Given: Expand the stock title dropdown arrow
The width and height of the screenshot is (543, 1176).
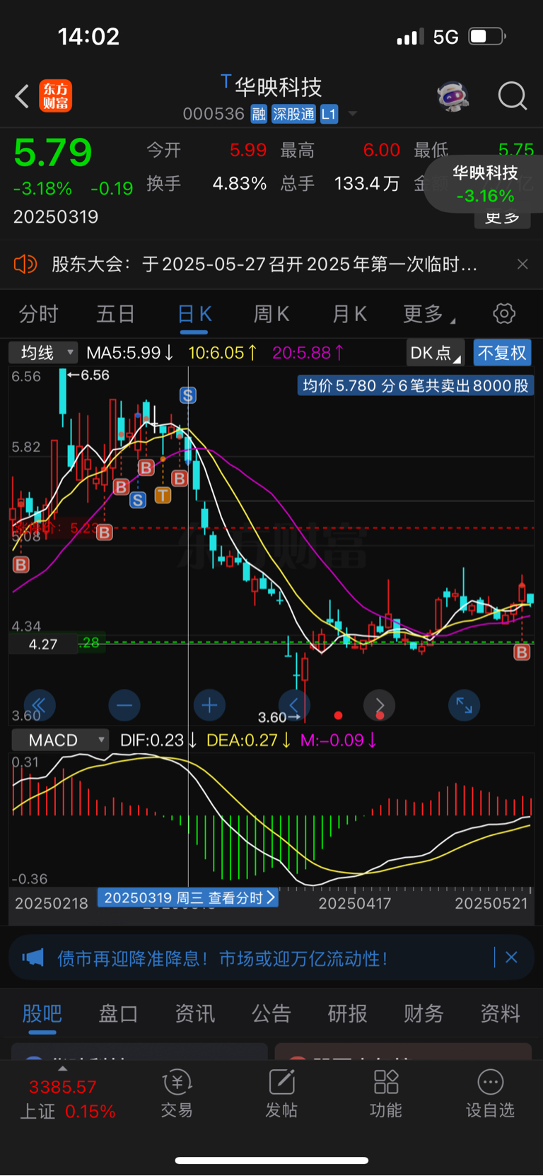Looking at the screenshot, I should click(352, 114).
